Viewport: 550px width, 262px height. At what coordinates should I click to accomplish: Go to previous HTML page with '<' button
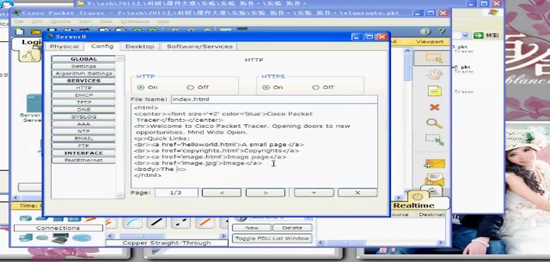coord(222,193)
